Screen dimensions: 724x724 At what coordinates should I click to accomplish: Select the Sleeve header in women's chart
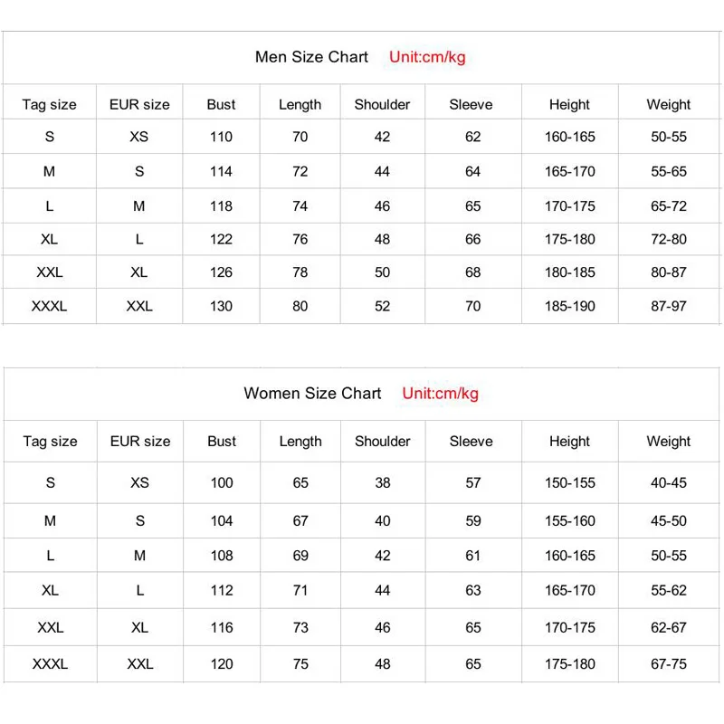[x=471, y=441]
